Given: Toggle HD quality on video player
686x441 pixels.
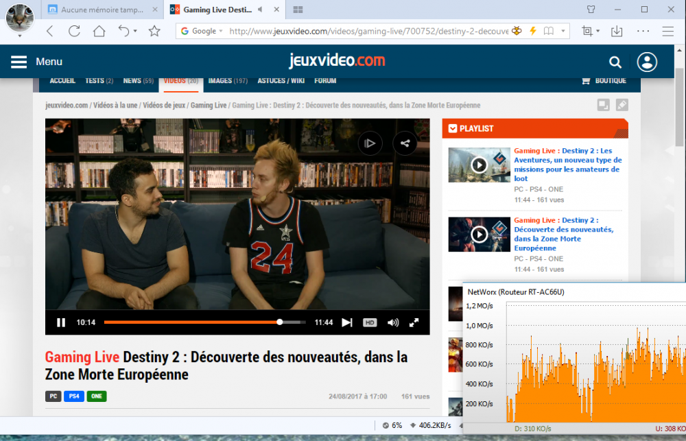Looking at the screenshot, I should (x=370, y=322).
